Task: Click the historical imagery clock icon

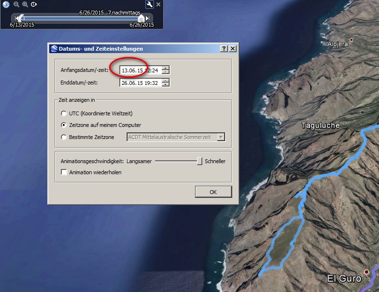Action: coord(6,4)
